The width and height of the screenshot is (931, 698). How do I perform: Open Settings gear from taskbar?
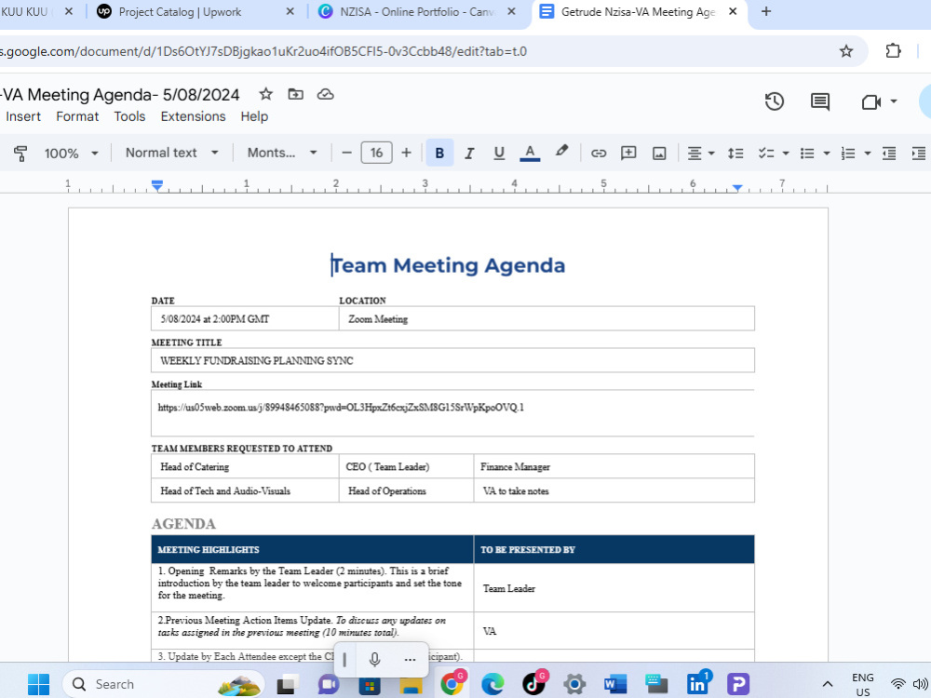[x=574, y=684]
